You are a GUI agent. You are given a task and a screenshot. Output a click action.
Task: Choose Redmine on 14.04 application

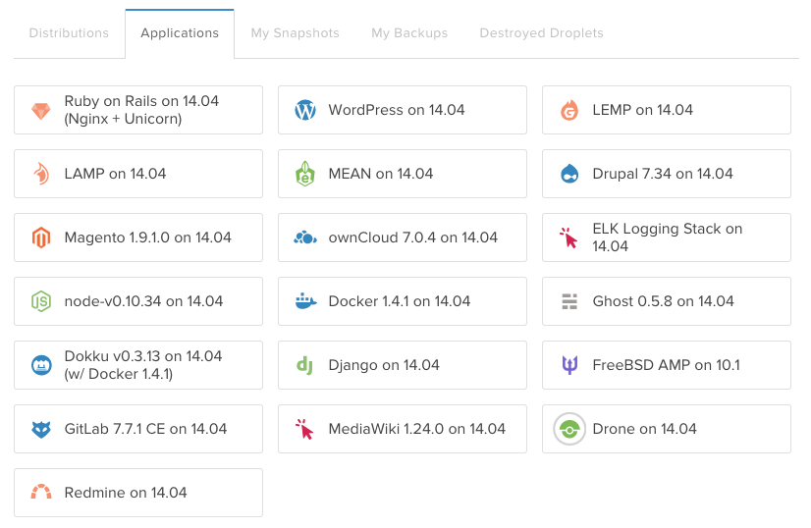pos(138,493)
